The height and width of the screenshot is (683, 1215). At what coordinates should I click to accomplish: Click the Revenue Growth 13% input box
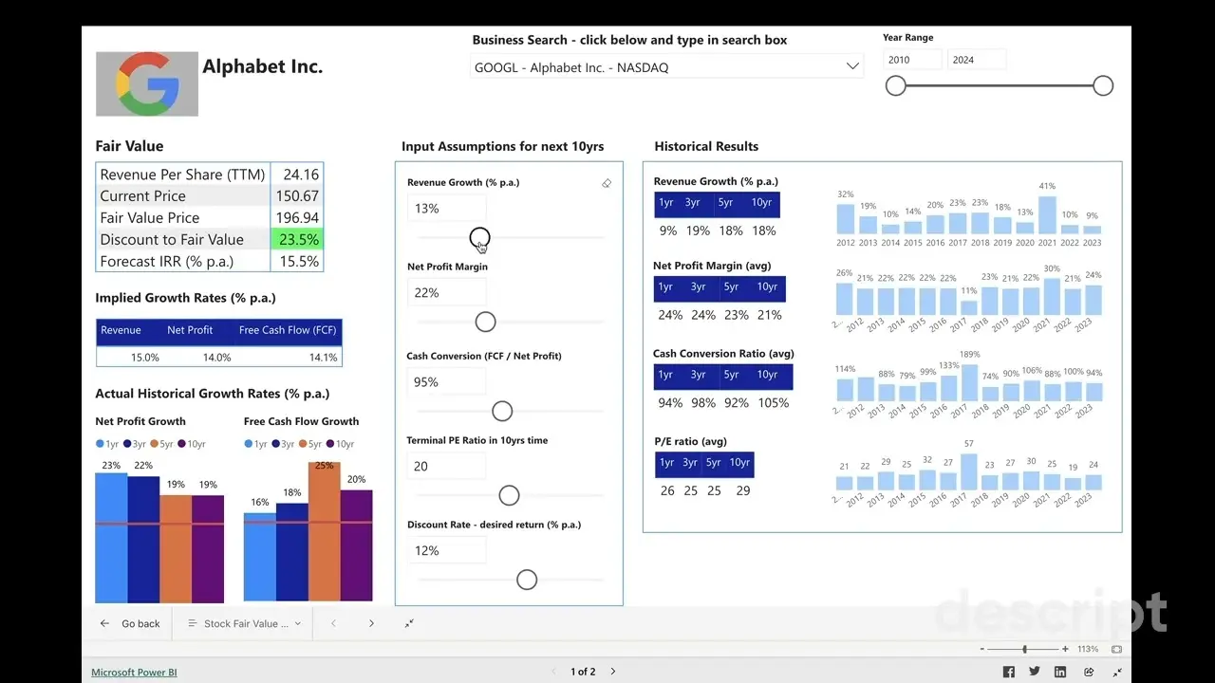pyautogui.click(x=446, y=209)
